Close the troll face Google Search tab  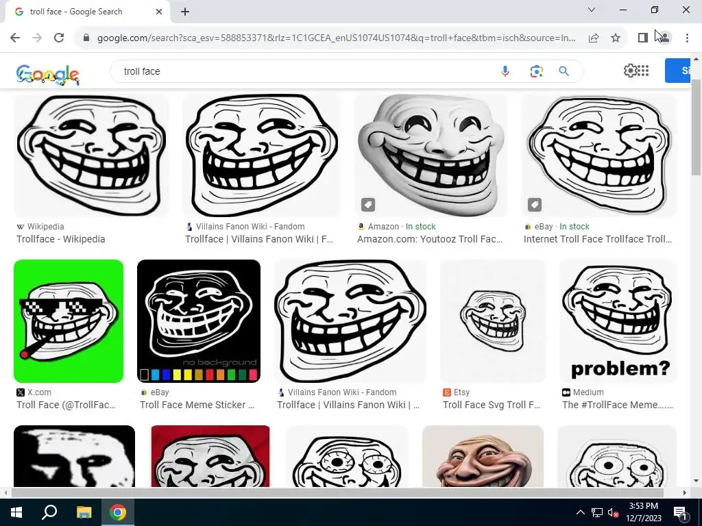[x=159, y=12]
